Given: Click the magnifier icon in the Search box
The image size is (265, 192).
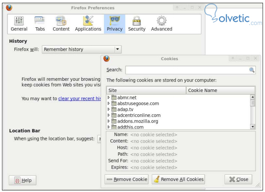Looking at the screenshot, I should (x=252, y=70).
